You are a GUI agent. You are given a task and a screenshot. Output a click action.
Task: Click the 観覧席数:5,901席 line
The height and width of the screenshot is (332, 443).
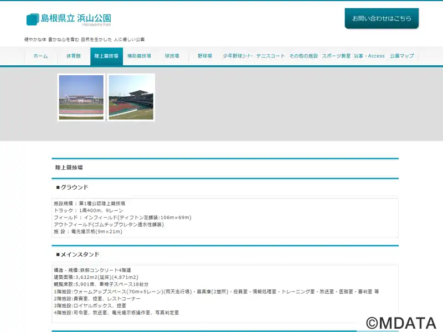coord(101,284)
